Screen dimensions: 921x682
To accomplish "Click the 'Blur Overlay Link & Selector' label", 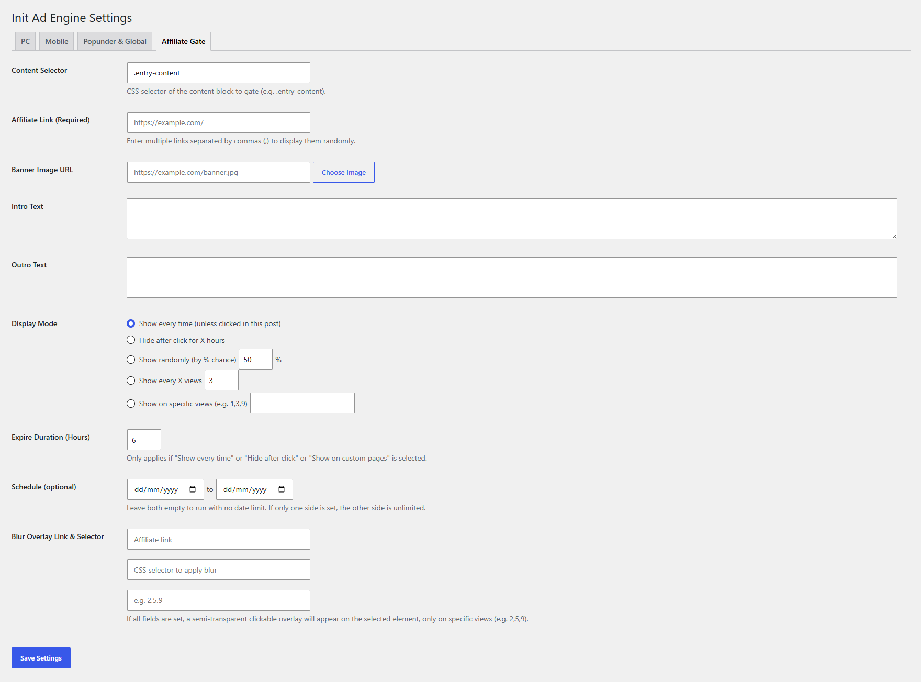I will coord(58,536).
